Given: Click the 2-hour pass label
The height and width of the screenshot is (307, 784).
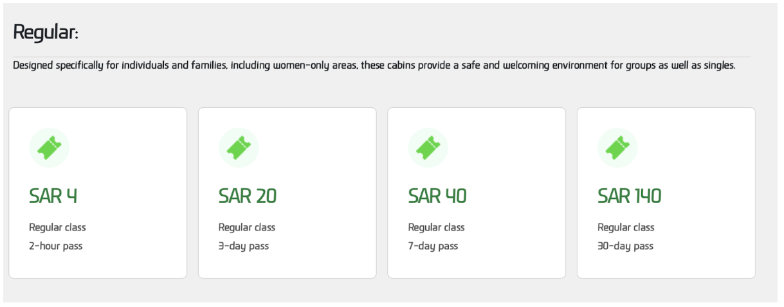Looking at the screenshot, I should pyautogui.click(x=56, y=246).
